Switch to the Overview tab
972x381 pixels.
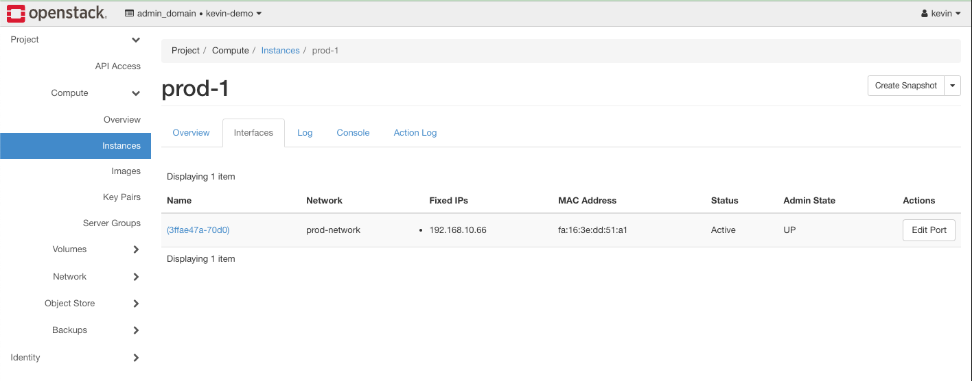click(191, 133)
